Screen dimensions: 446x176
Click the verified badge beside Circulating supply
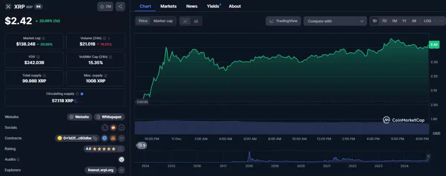82,94
